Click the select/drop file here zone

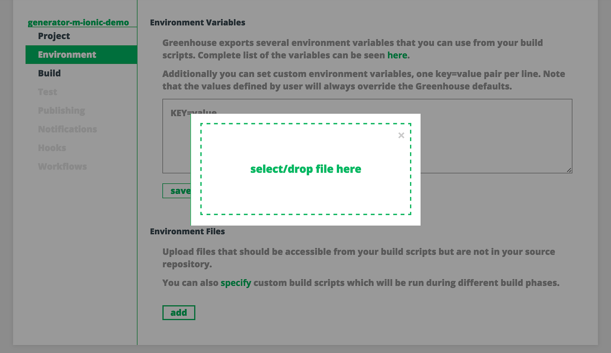click(x=305, y=169)
